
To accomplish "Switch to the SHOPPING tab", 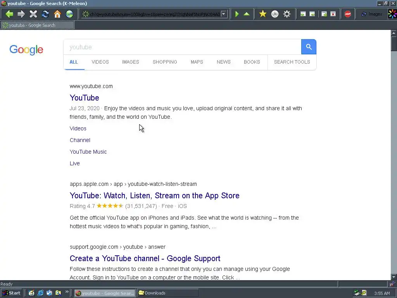I will pyautogui.click(x=165, y=62).
